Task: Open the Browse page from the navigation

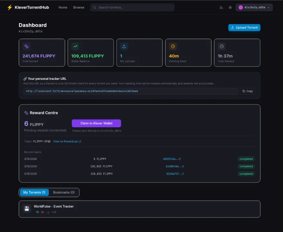Action: 79,7
